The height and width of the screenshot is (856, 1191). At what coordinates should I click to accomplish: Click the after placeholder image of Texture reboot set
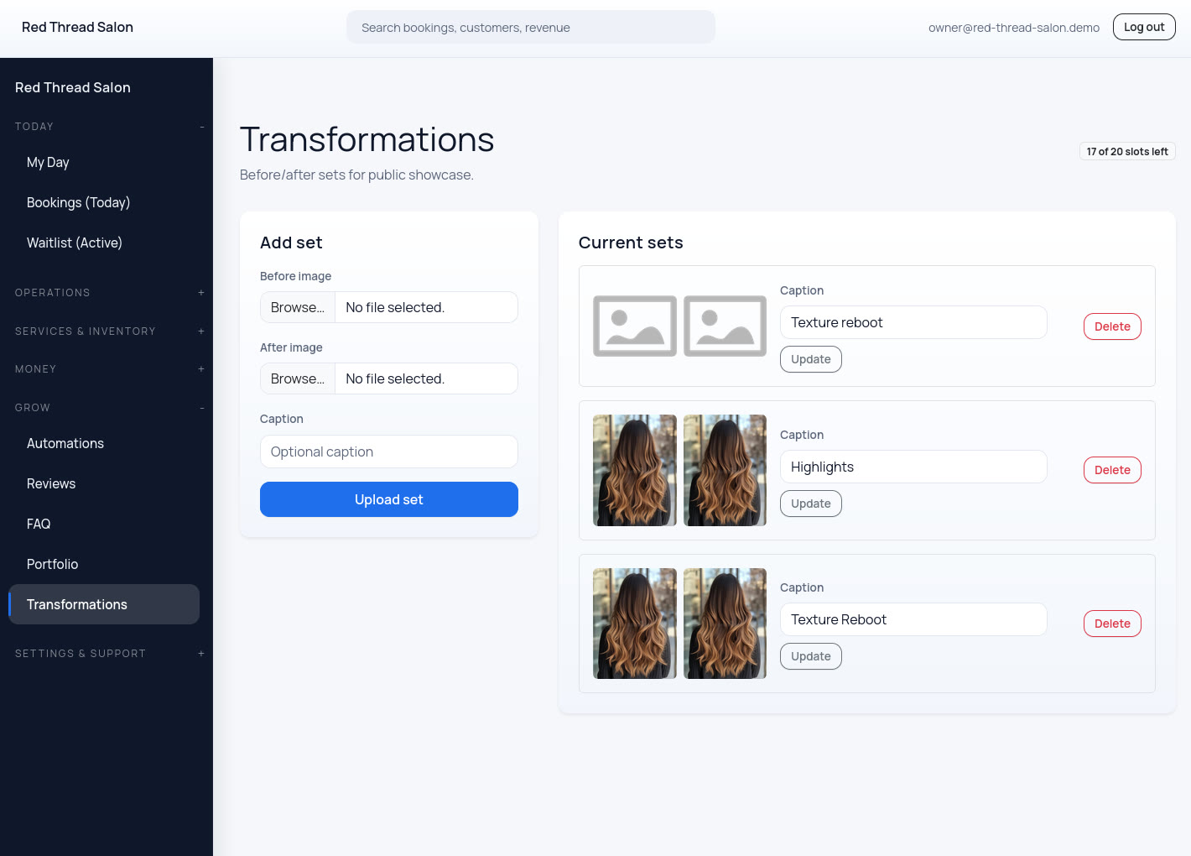point(725,326)
